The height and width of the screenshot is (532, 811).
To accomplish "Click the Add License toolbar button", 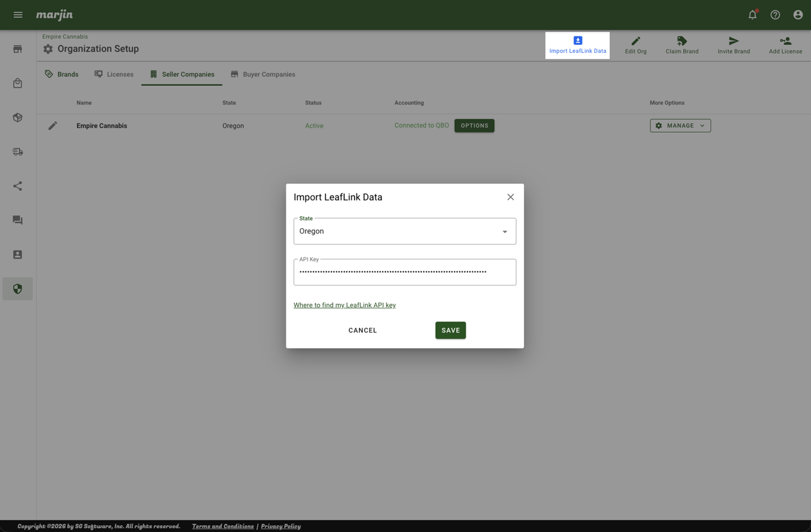I will click(785, 46).
